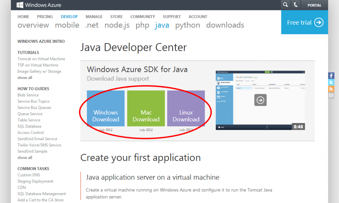Open the RSS feed icon
Image resolution: width=339 pixels, height=203 pixels.
click(x=331, y=89)
